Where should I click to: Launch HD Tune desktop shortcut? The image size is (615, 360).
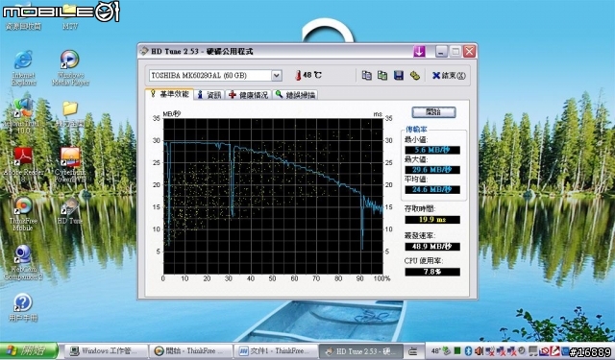[x=70, y=211]
